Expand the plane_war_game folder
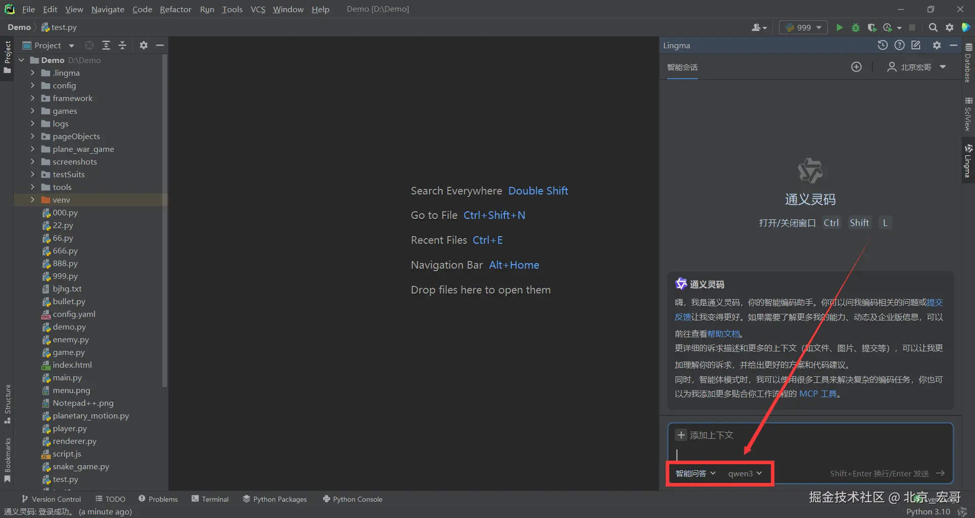 tap(32, 149)
